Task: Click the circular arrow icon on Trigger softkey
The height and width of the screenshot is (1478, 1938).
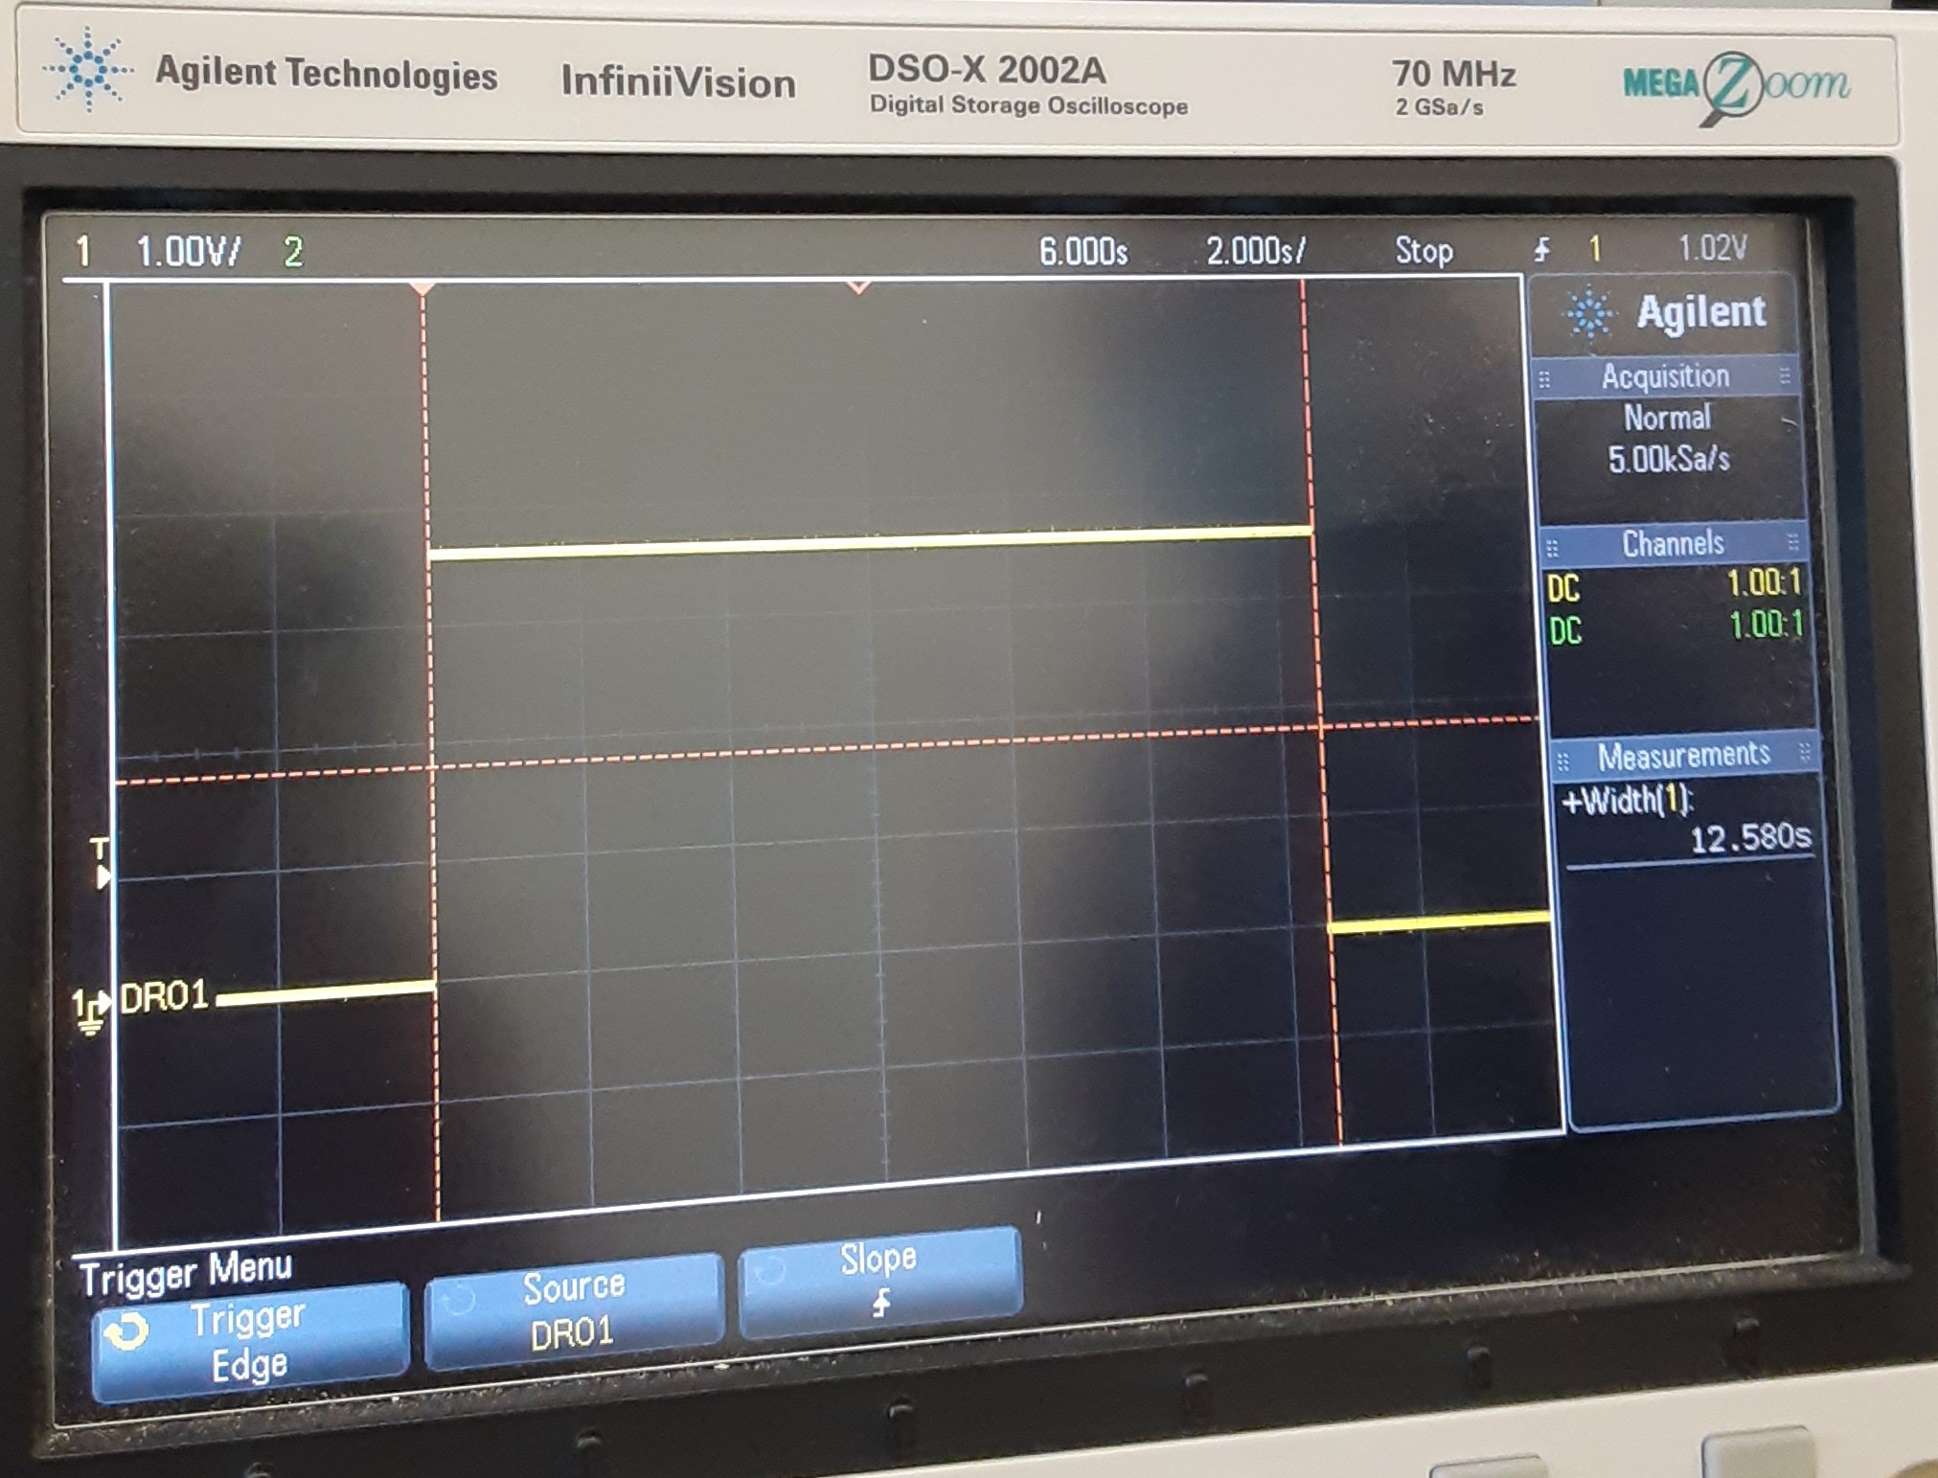Action: click(126, 1331)
